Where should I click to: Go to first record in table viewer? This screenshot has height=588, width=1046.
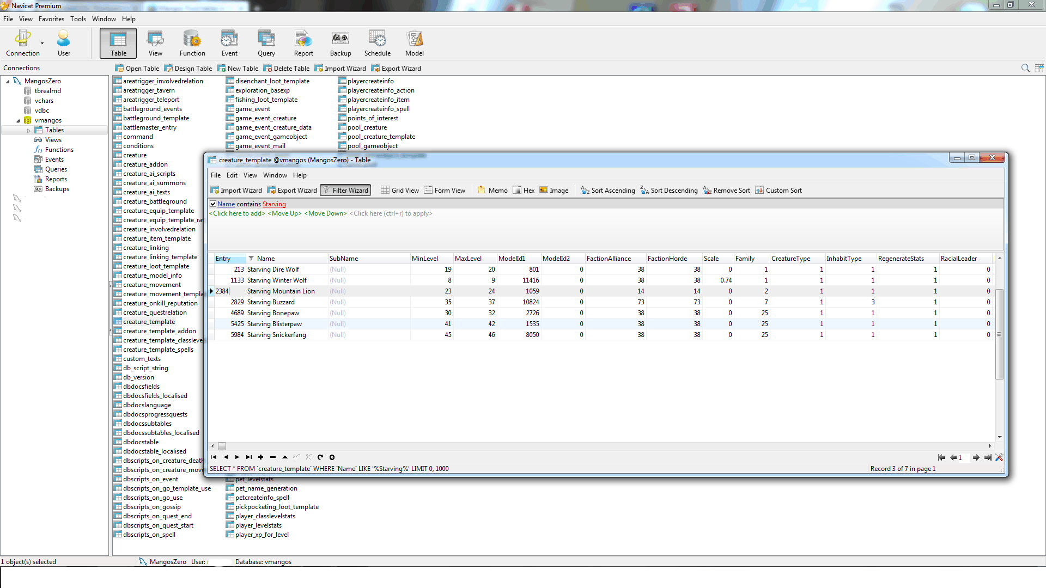(x=214, y=457)
